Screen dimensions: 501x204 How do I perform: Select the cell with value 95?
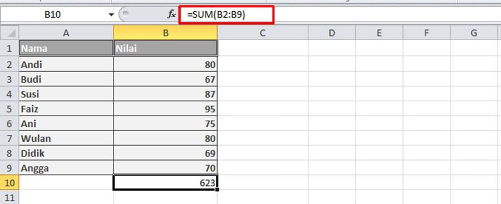click(165, 109)
